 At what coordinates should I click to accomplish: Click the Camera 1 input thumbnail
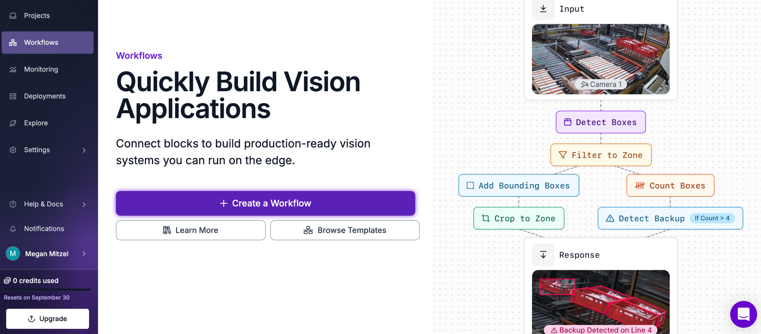(x=601, y=59)
